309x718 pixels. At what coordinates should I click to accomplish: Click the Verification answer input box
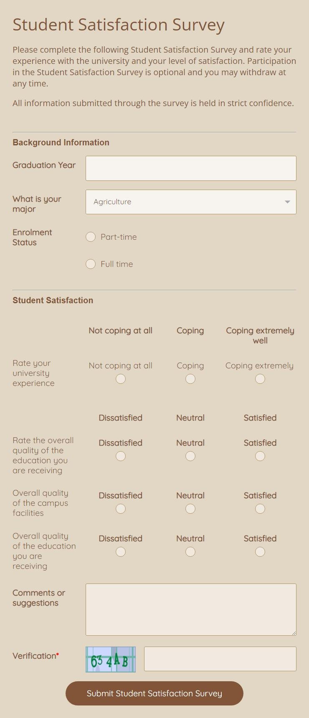pyautogui.click(x=220, y=659)
